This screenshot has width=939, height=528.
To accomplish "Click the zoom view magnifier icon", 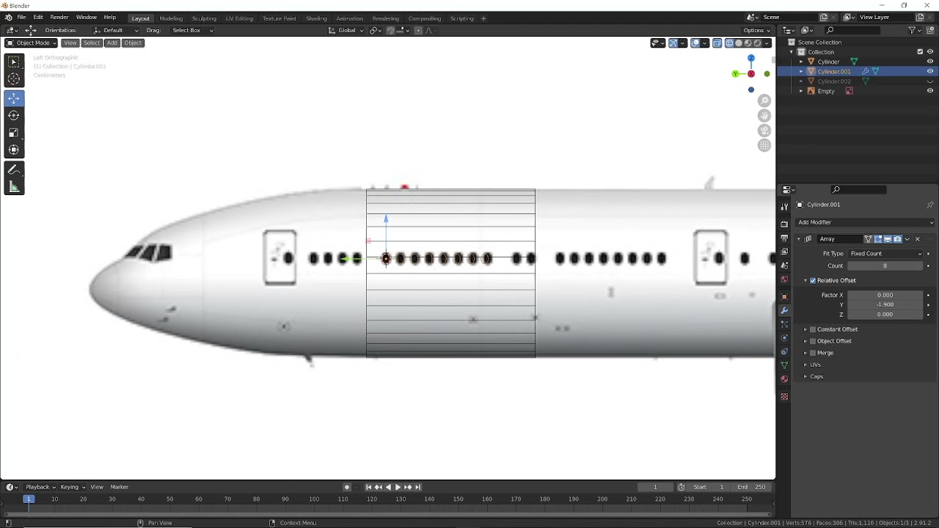I will 764,101.
